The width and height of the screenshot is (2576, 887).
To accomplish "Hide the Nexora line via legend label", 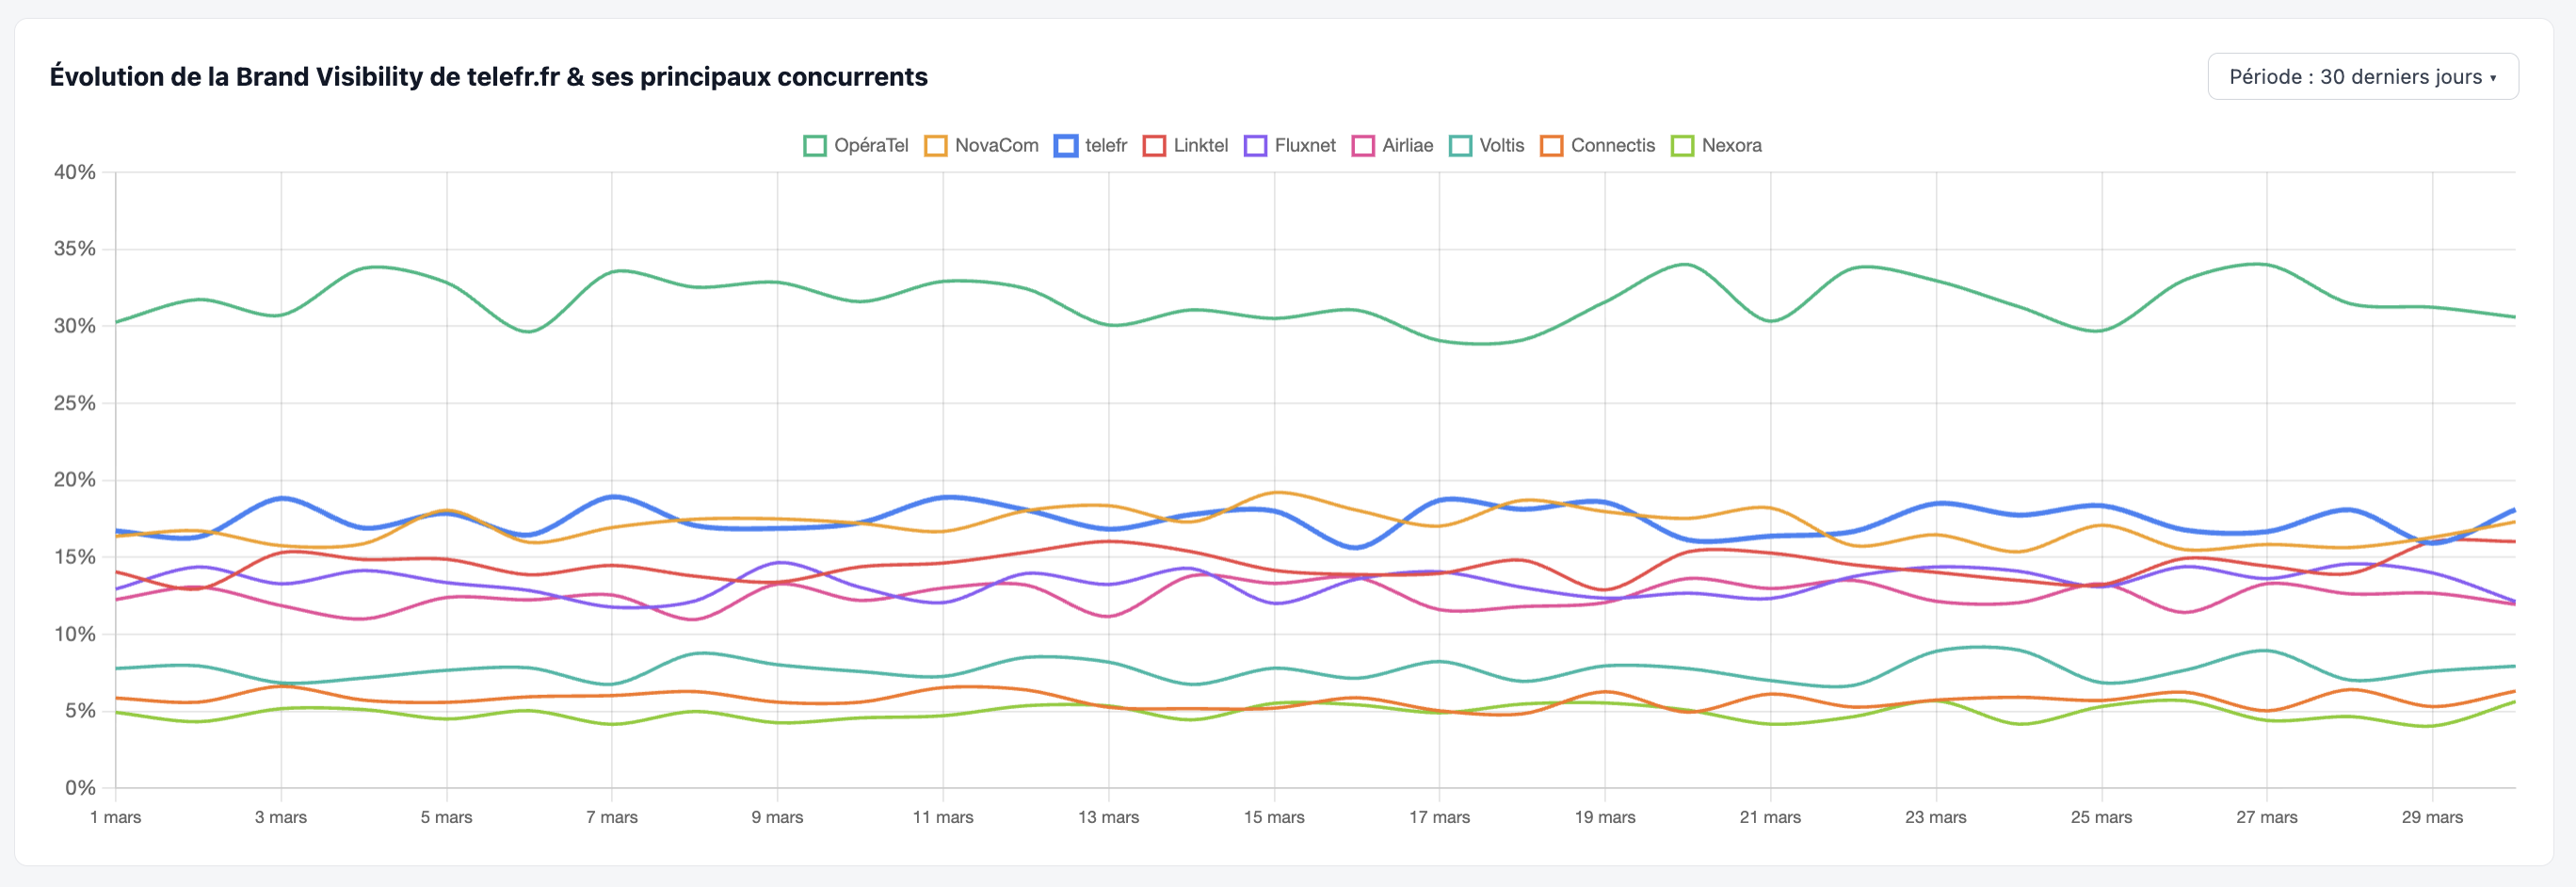I will pyautogui.click(x=1731, y=146).
